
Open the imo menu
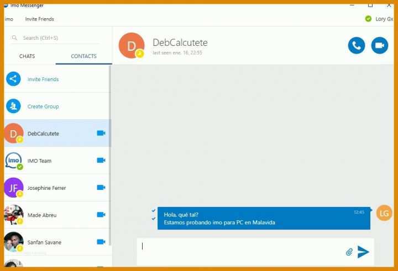pos(9,19)
